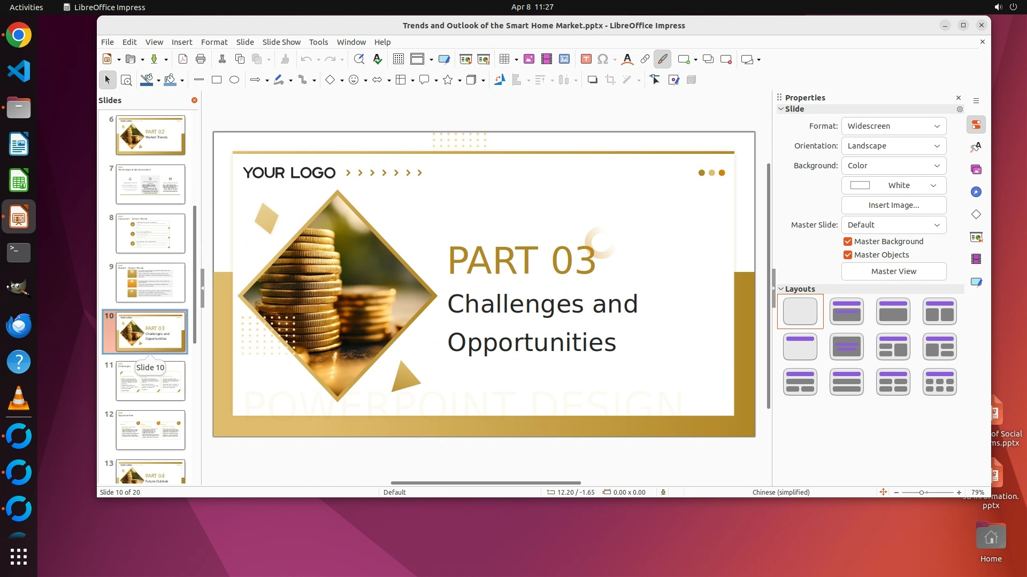
Task: Click the Insert Image button
Action: click(x=893, y=205)
